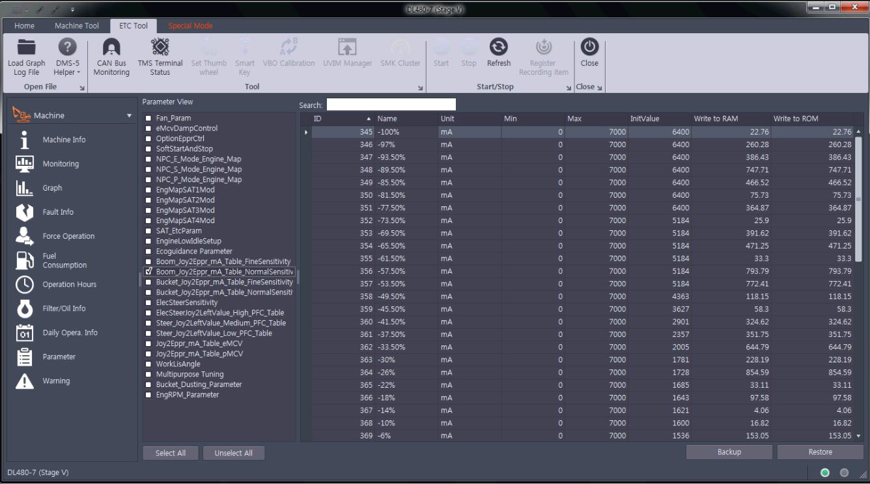This screenshot has width=870, height=484.
Task: Check the eMcvDampControl checkbox
Action: pyautogui.click(x=149, y=129)
